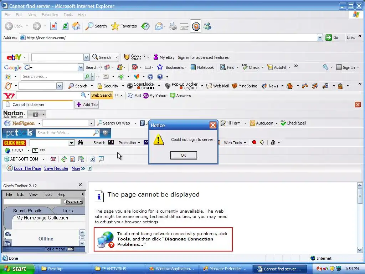Screen dimensions: 365x274
Task: Expand the Google toolbar overflow chevron
Action: click(x=296, y=66)
